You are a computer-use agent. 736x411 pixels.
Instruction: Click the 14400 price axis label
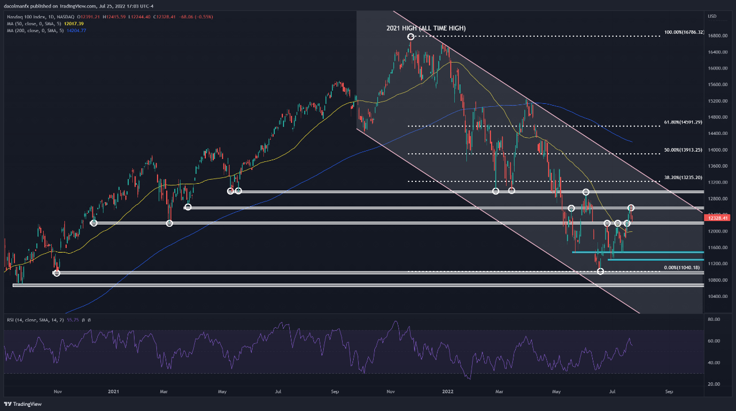click(x=716, y=134)
